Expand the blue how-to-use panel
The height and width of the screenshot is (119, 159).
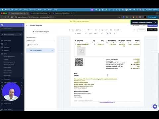tap(40, 51)
